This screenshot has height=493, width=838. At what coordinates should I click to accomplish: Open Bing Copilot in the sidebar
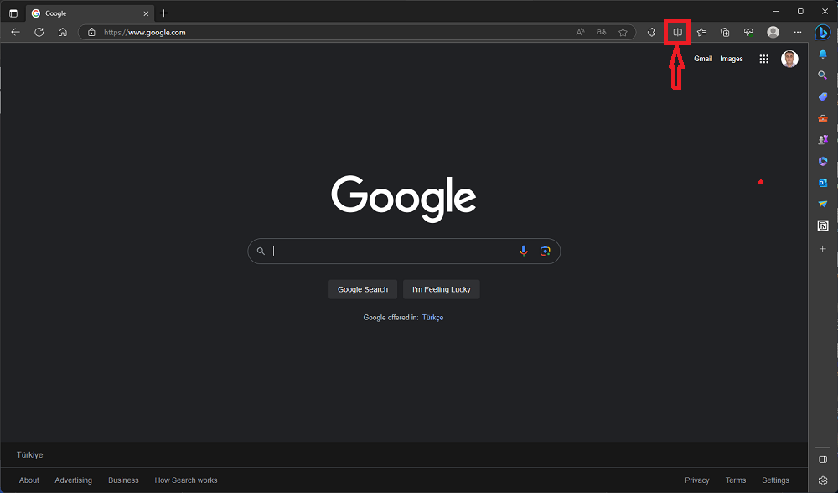point(822,33)
